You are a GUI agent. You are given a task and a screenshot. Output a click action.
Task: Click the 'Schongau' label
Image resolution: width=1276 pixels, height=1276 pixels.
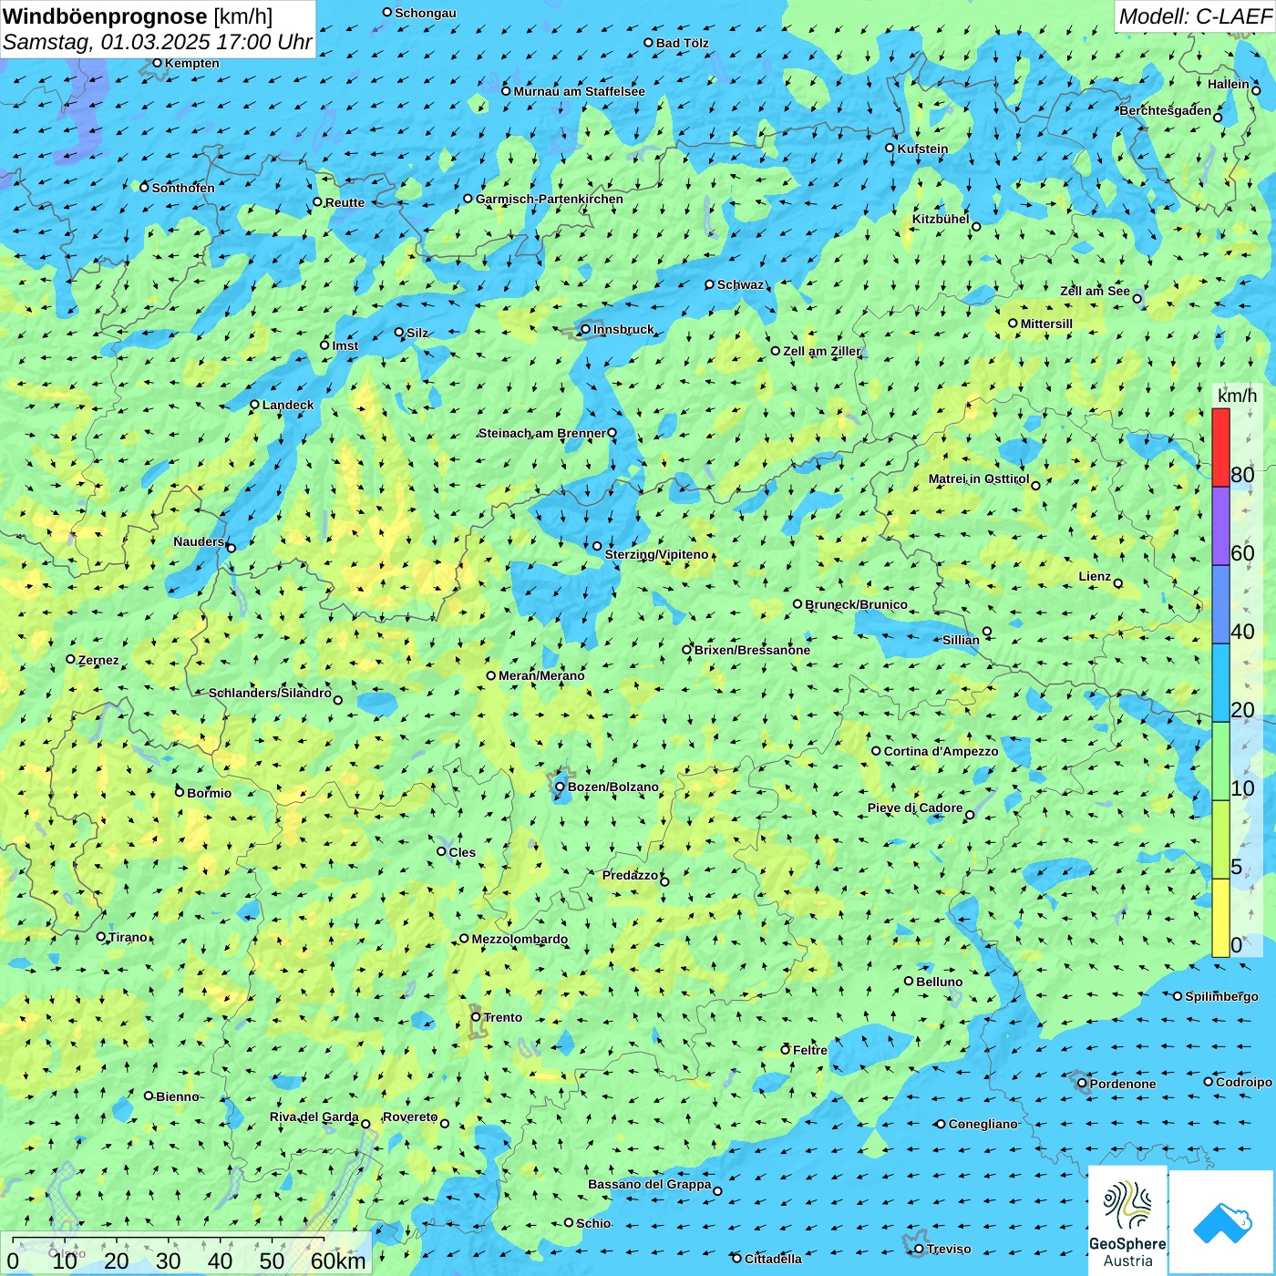(426, 13)
